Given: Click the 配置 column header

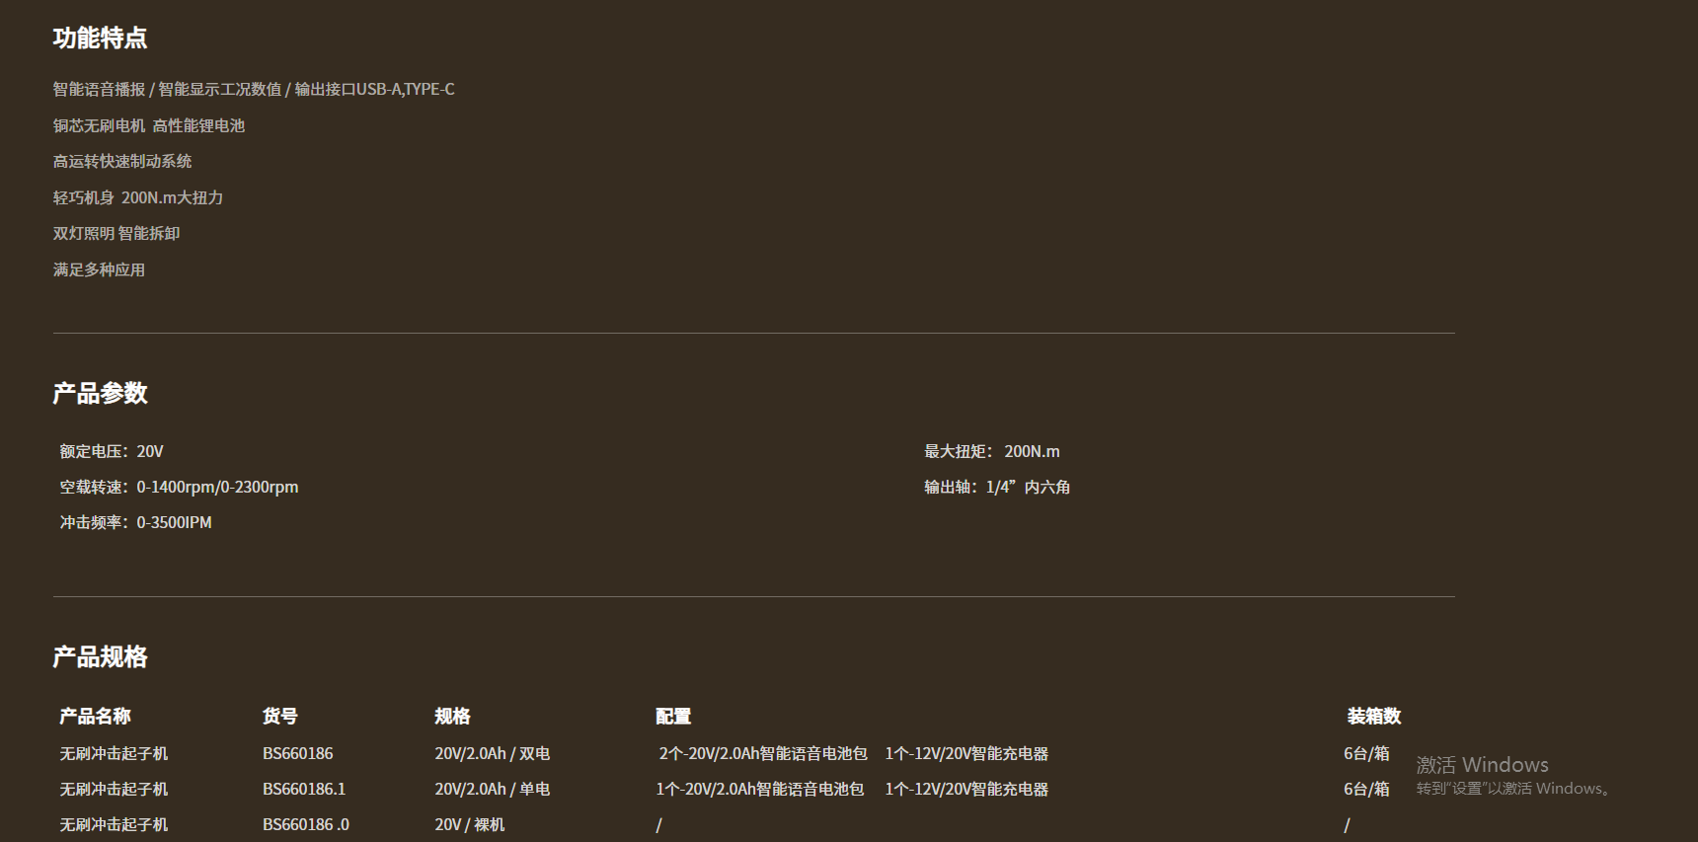Looking at the screenshot, I should 672,716.
